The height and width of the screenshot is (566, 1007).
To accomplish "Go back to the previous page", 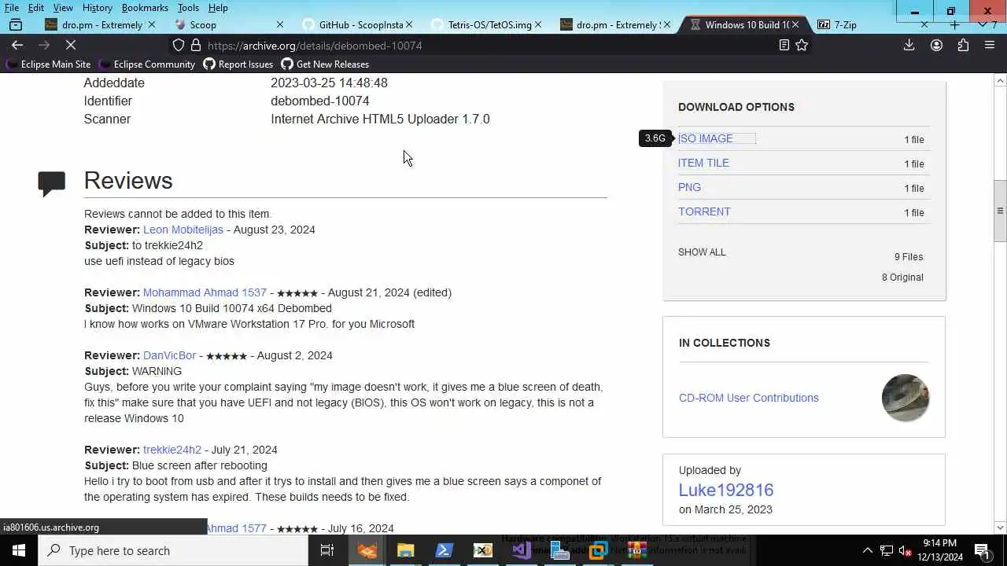I will click(17, 46).
